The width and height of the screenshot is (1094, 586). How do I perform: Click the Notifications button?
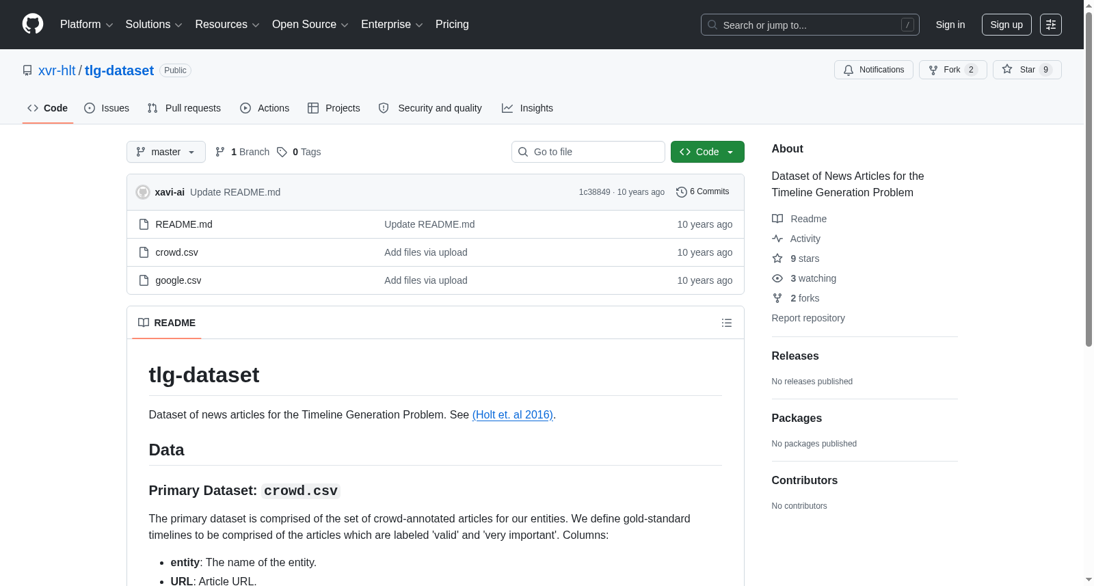pos(874,70)
